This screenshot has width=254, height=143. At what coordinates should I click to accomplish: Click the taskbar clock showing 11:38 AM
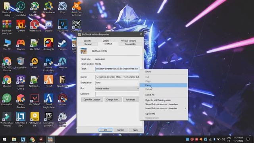coord(238,139)
